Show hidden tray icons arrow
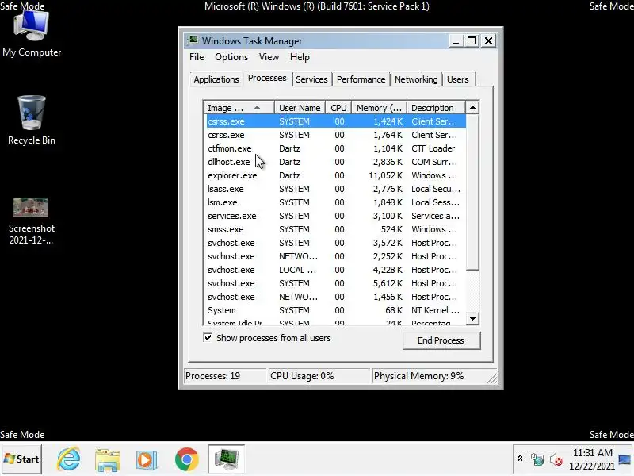The width and height of the screenshot is (634, 476). click(520, 459)
